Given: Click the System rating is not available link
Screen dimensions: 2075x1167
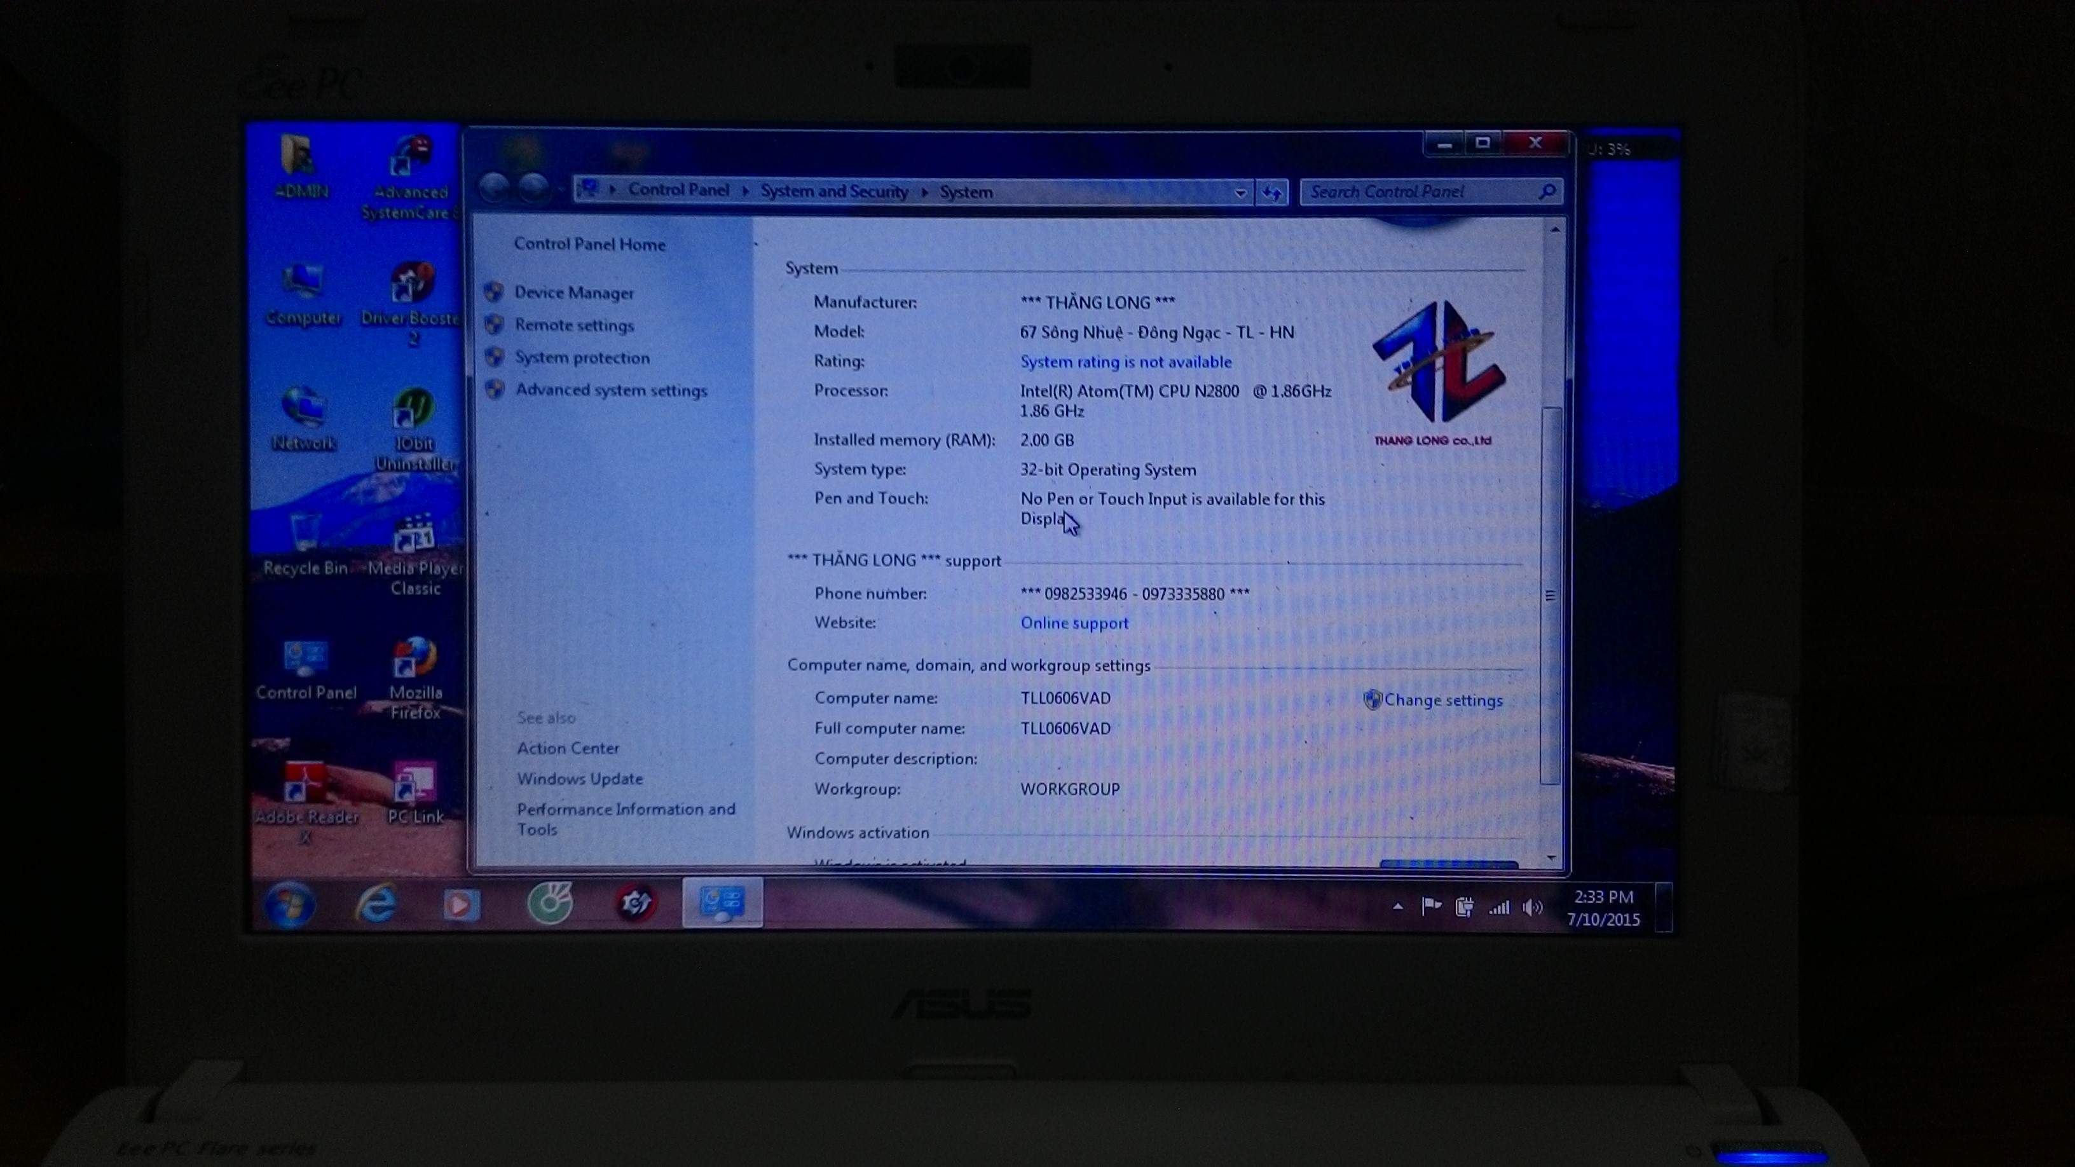Looking at the screenshot, I should click(1125, 362).
